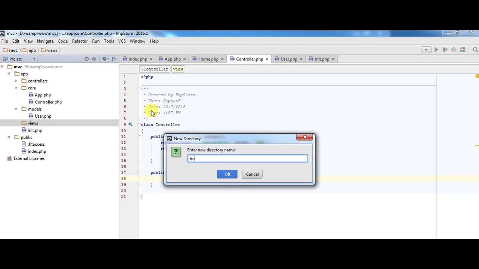Click the \Controller editor breadcrumb
The image size is (479, 269).
[155, 69]
